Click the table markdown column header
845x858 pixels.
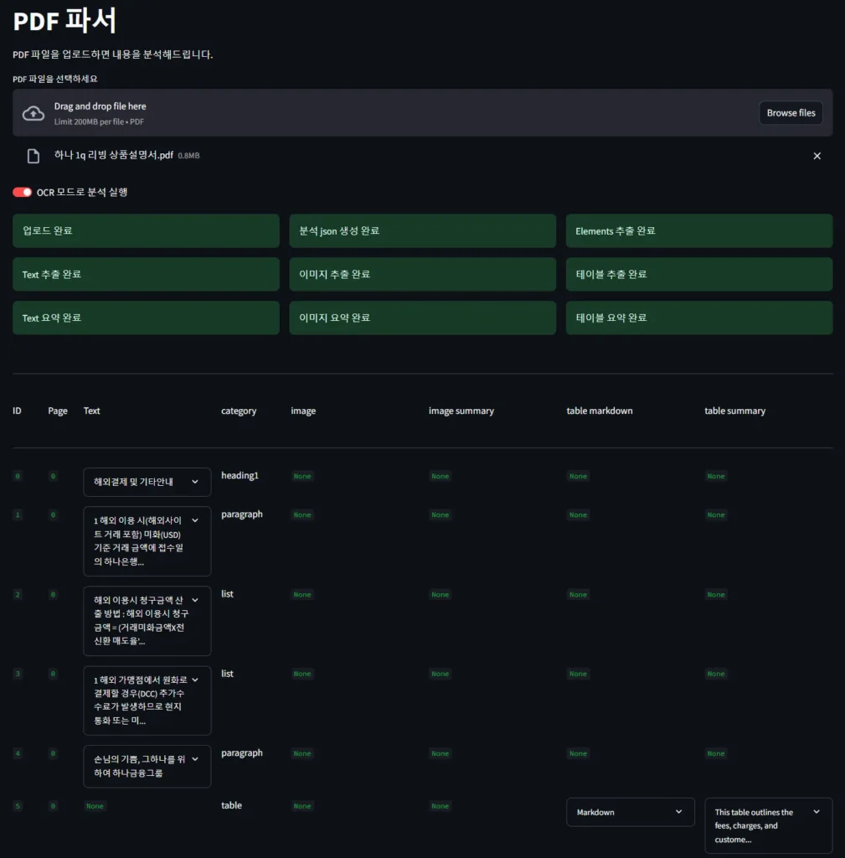point(599,411)
